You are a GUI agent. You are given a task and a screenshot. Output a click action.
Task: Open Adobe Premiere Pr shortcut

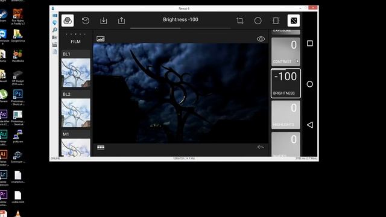point(4,198)
